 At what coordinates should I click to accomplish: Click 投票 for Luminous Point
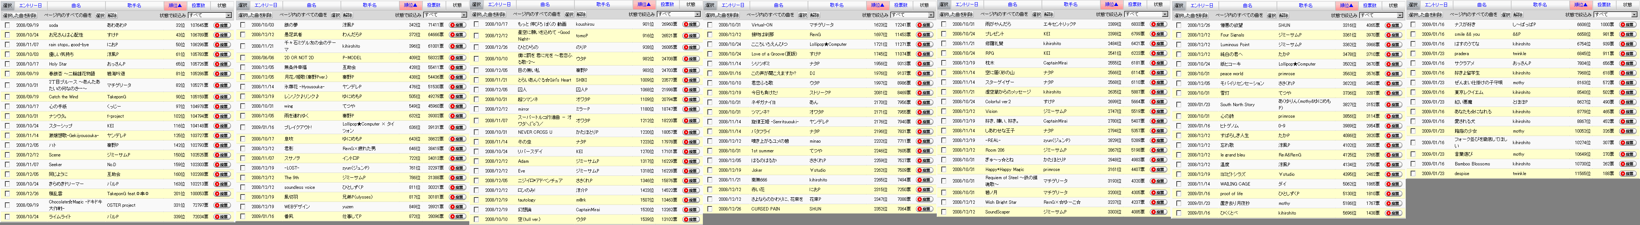1393,45
